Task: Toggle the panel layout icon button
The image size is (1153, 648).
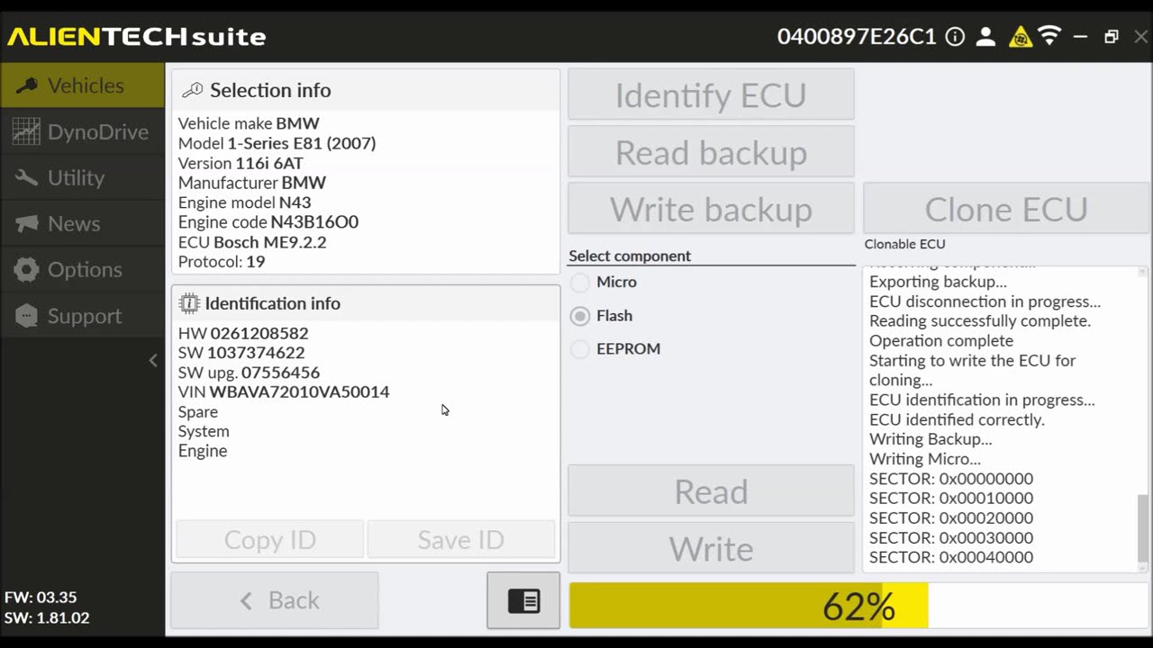Action: (x=523, y=600)
